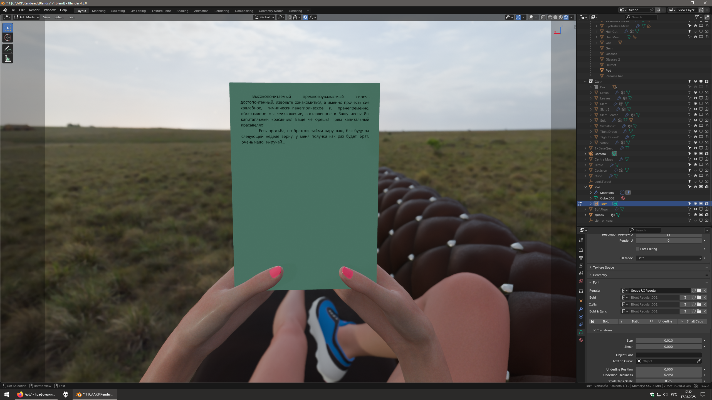Open the Modifiers properties tab
This screenshot has width=712, height=400.
click(x=581, y=309)
